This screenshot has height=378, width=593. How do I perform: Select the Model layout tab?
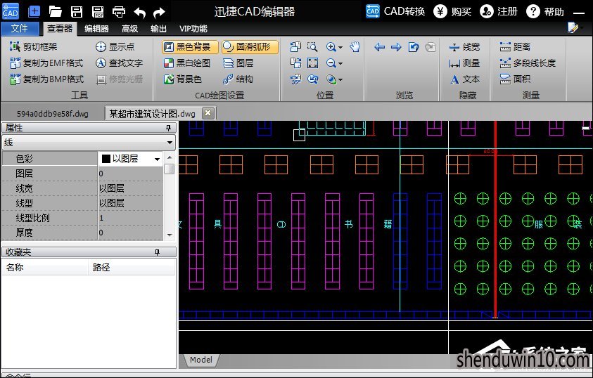pos(200,360)
